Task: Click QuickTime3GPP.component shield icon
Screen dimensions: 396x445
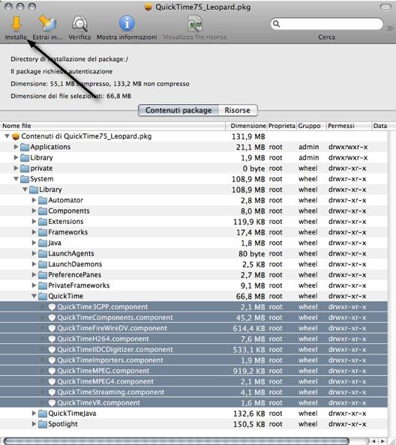Action: point(52,307)
